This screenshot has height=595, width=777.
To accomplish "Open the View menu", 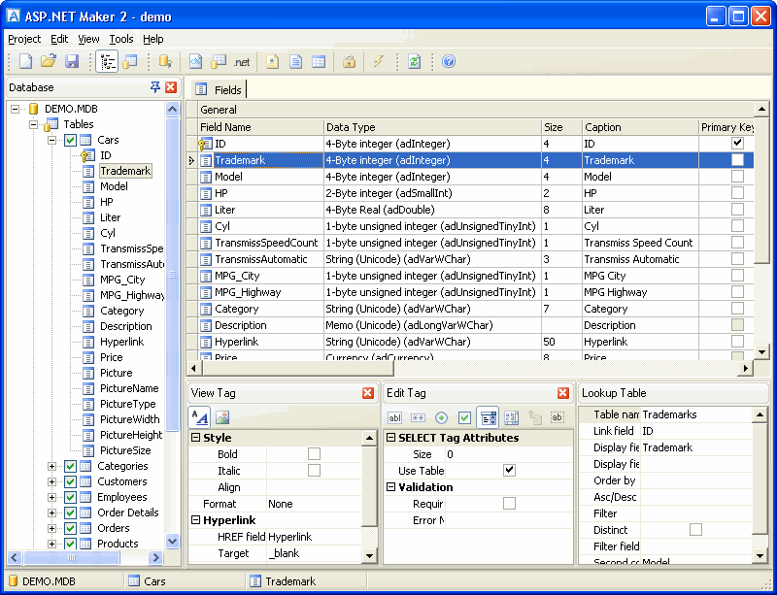I will (x=88, y=39).
